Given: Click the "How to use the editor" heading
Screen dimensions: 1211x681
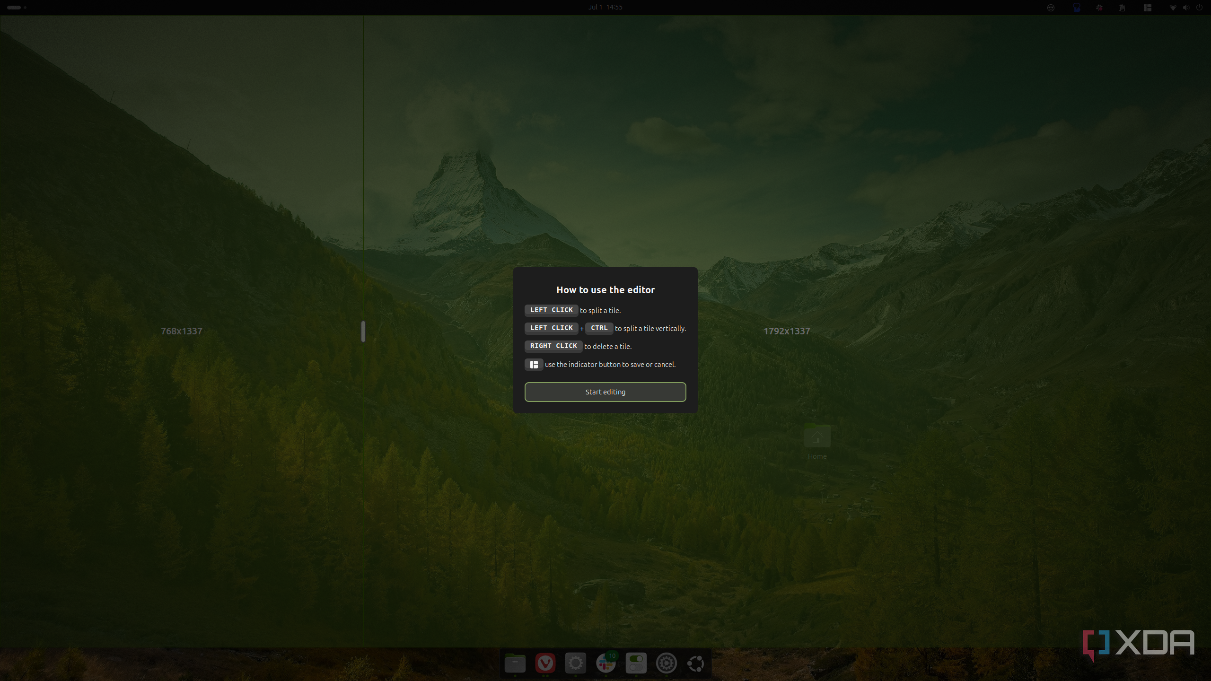Looking at the screenshot, I should [605, 290].
